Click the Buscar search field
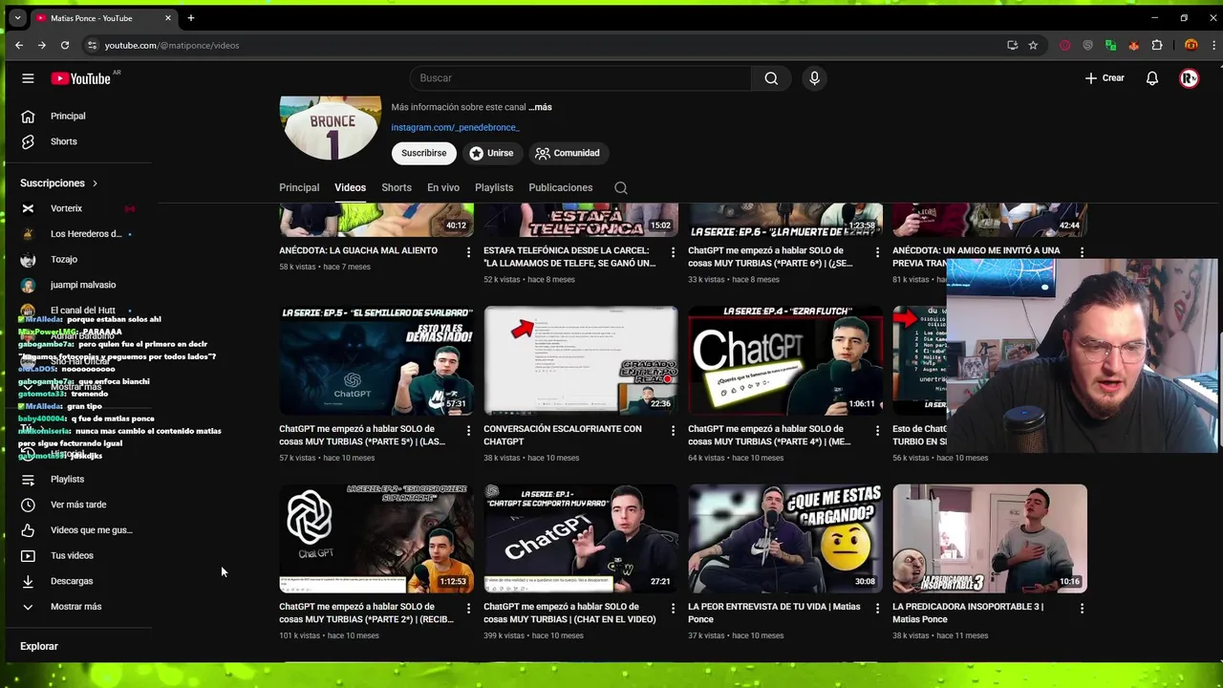 [x=581, y=78]
